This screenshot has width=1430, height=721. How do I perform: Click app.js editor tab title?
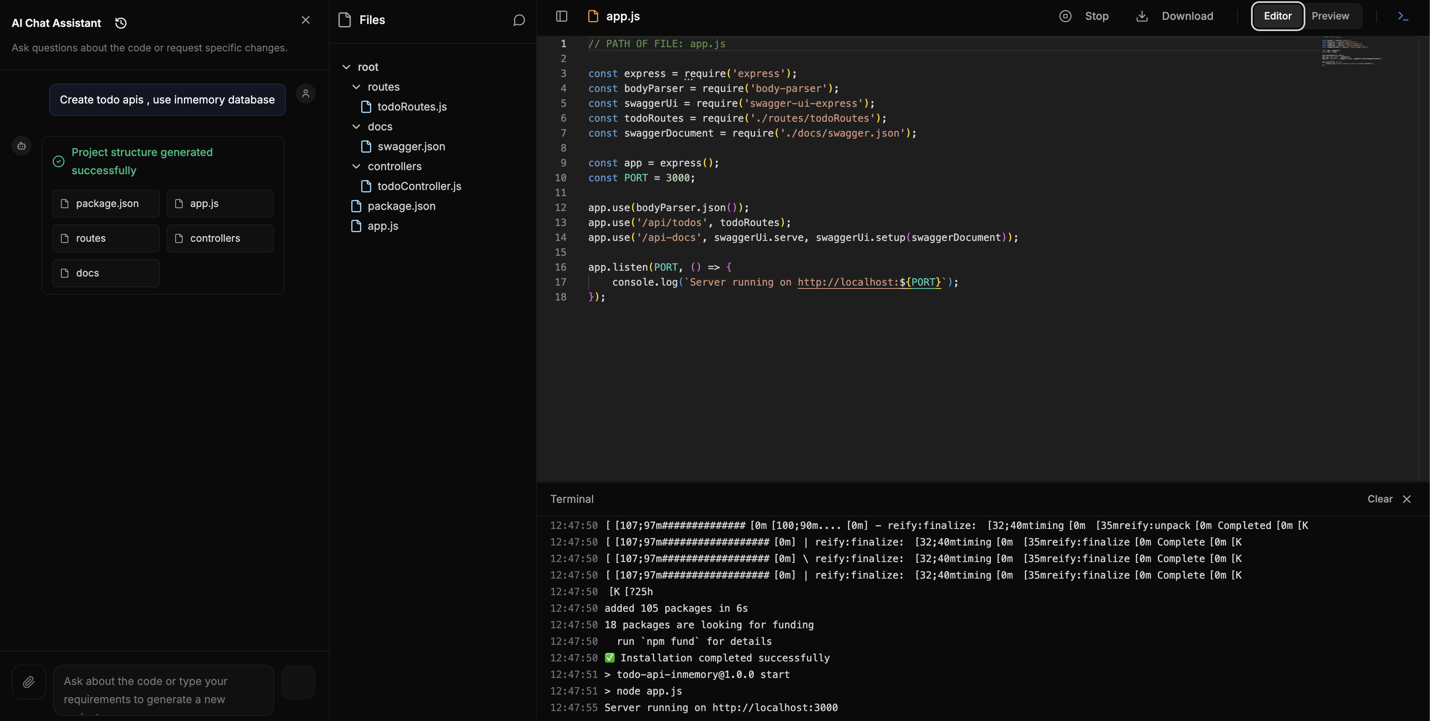tap(623, 16)
